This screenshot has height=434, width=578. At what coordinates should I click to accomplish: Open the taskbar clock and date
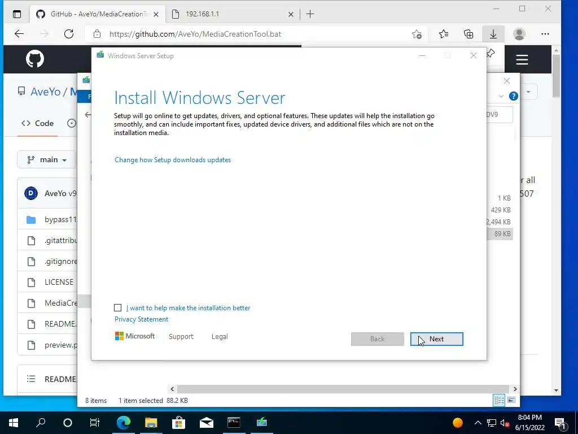point(529,423)
